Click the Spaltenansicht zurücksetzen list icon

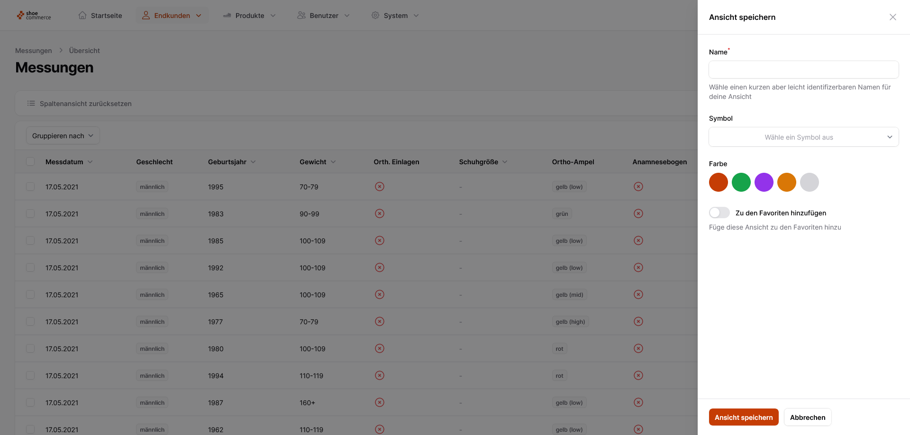click(31, 103)
